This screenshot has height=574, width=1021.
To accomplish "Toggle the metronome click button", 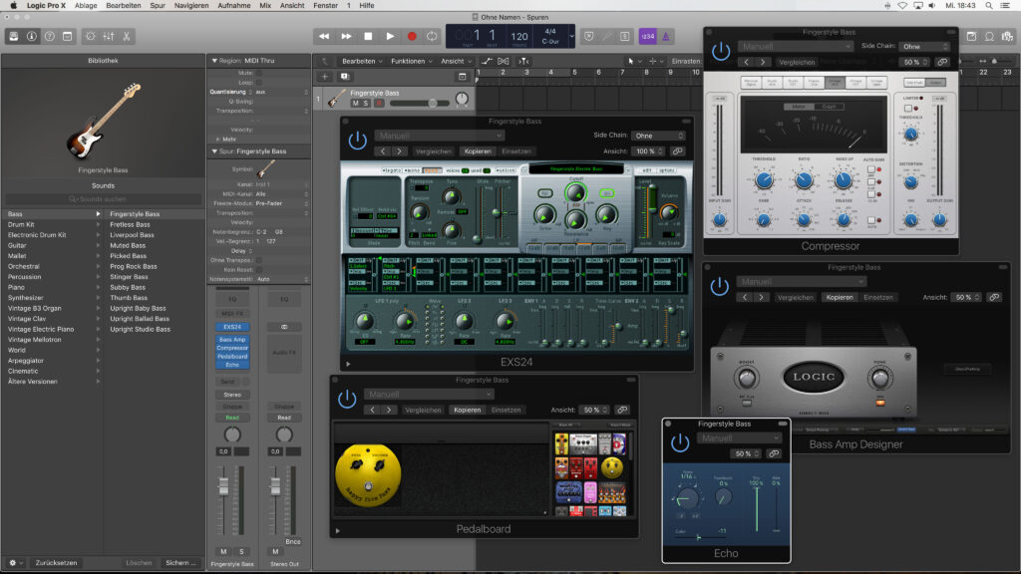I will [x=665, y=37].
